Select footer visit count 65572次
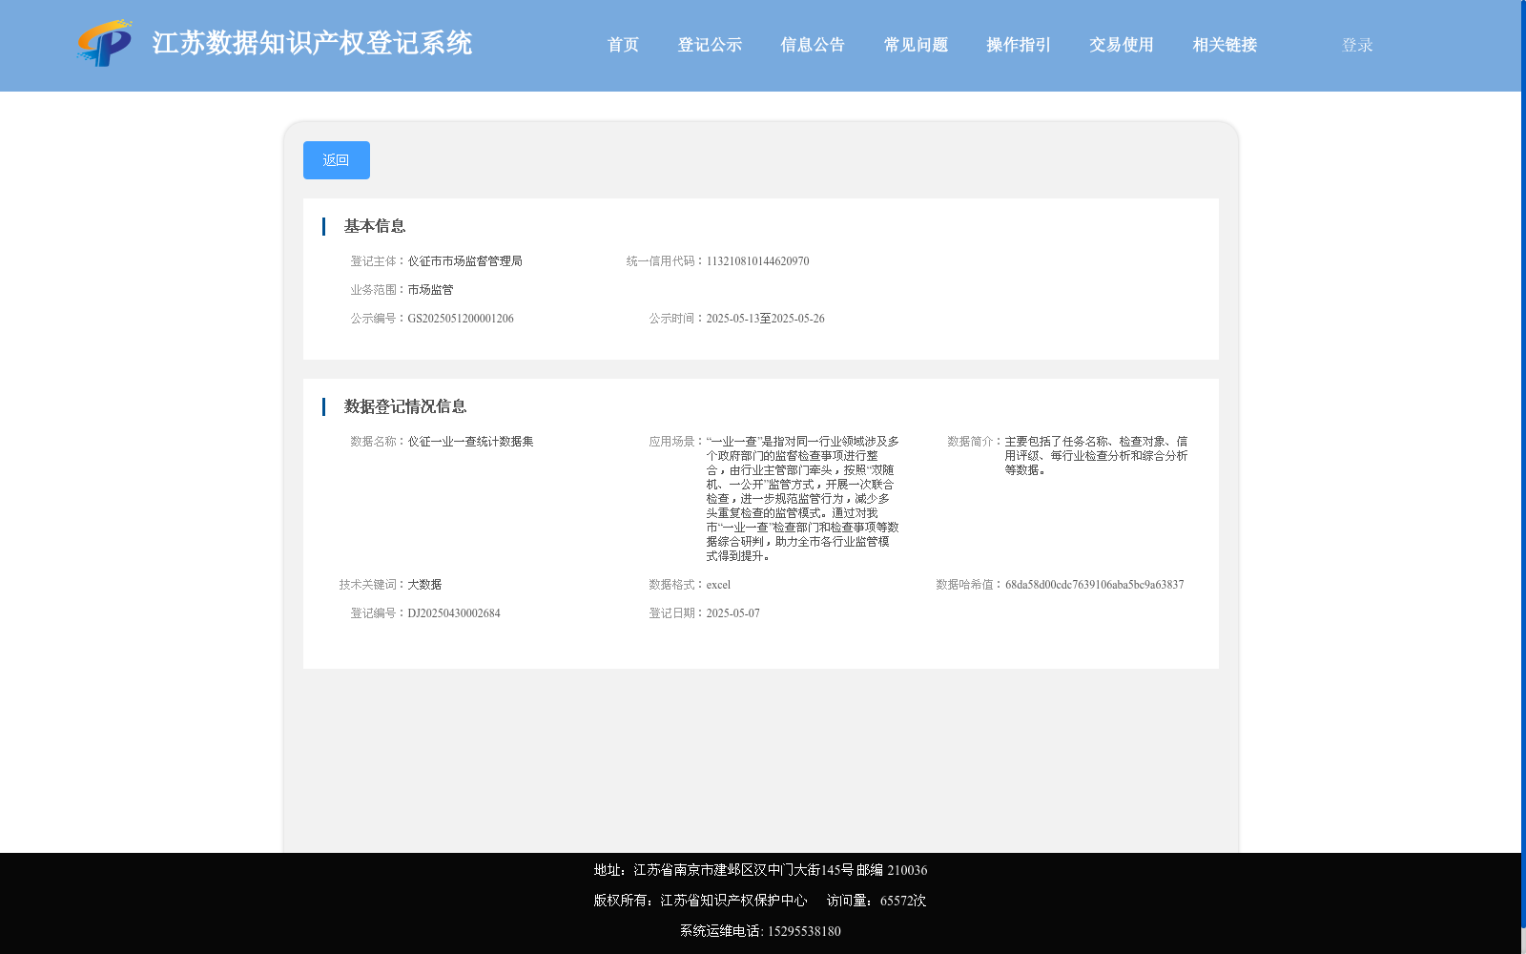1526x954 pixels. click(902, 901)
